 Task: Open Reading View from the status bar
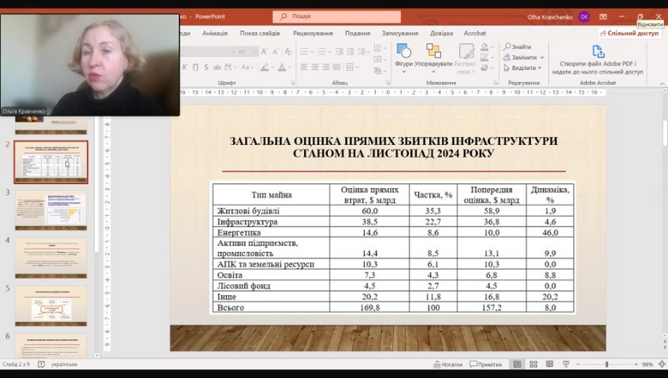click(549, 364)
